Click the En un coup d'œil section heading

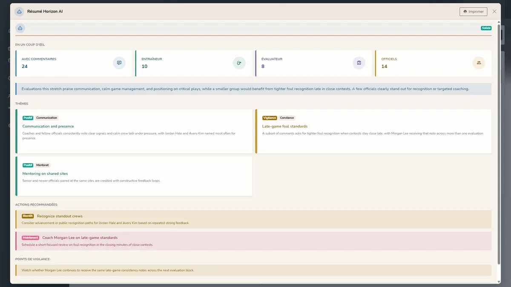click(x=30, y=44)
